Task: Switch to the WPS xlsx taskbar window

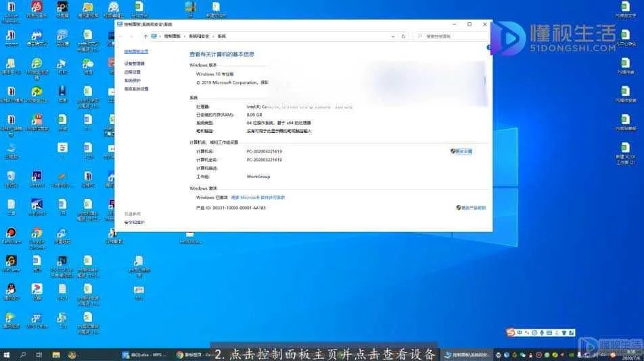Action: click(143, 355)
